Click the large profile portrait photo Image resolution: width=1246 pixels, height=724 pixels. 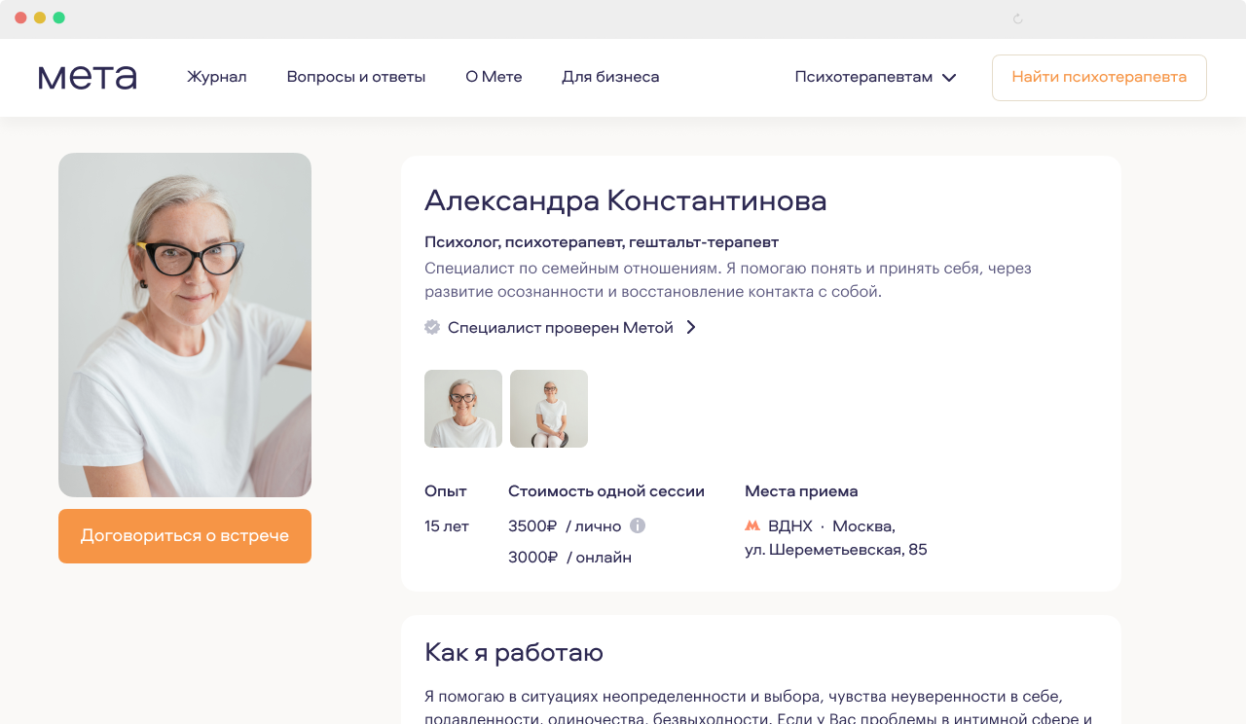coord(185,325)
